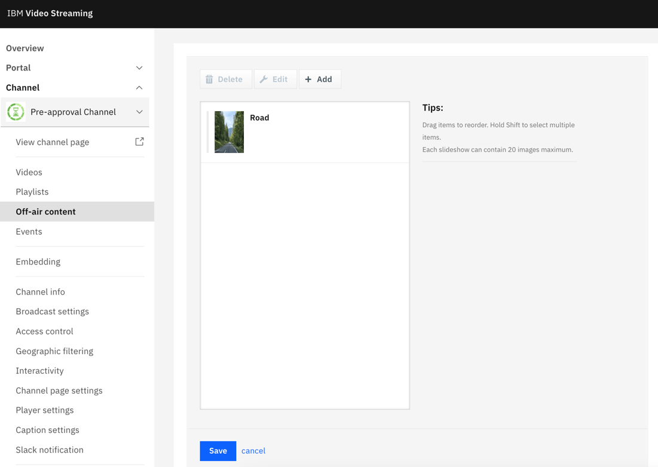Select Off-air content in sidebar
This screenshot has width=658, height=467.
tap(76, 211)
